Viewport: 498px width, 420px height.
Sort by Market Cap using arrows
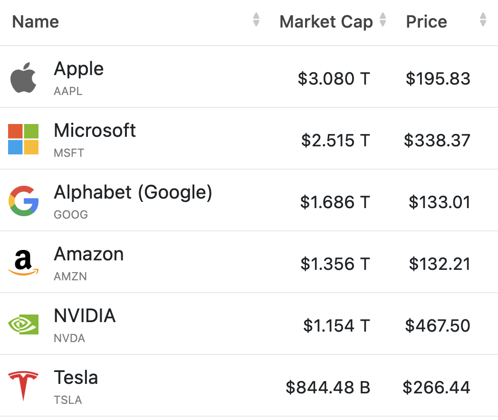click(x=383, y=20)
